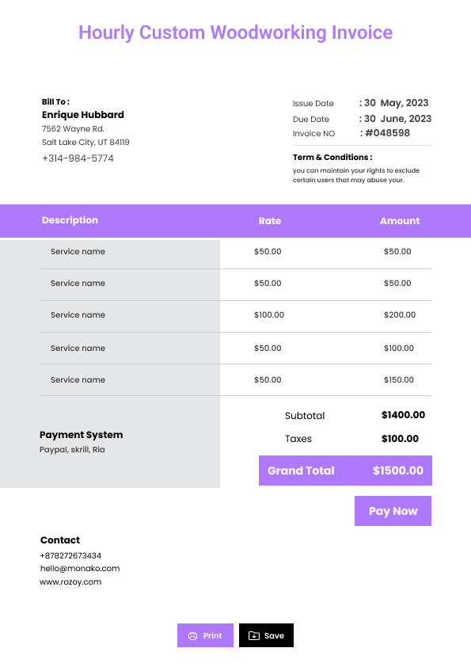The width and height of the screenshot is (471, 667).
Task: Click the Save button label
Action: (274, 635)
